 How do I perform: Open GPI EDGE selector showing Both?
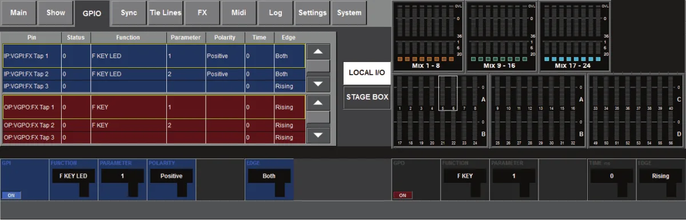pyautogui.click(x=269, y=176)
